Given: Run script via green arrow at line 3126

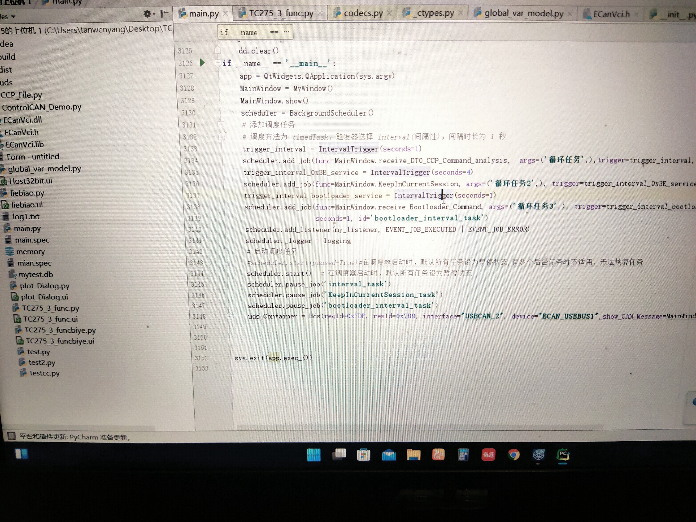Looking at the screenshot, I should 203,63.
